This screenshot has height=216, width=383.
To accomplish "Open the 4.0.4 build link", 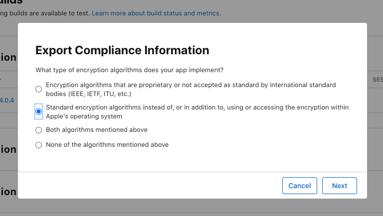I will (x=7, y=100).
